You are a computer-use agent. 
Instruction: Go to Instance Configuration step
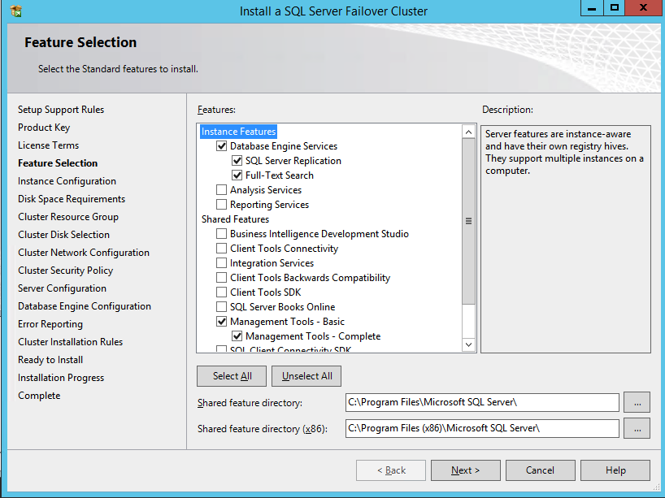[67, 181]
